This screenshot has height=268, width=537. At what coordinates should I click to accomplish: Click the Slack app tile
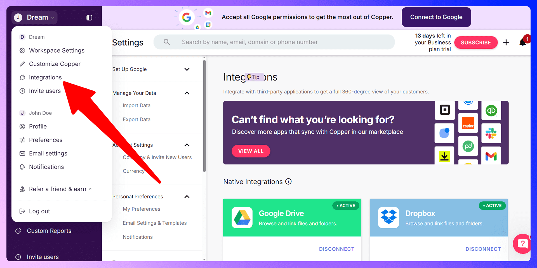click(x=491, y=133)
